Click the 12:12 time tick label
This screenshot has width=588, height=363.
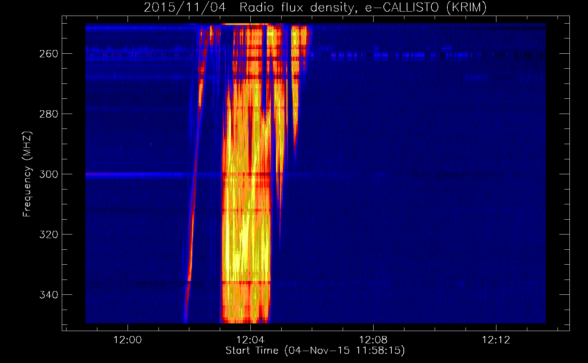[x=496, y=340]
